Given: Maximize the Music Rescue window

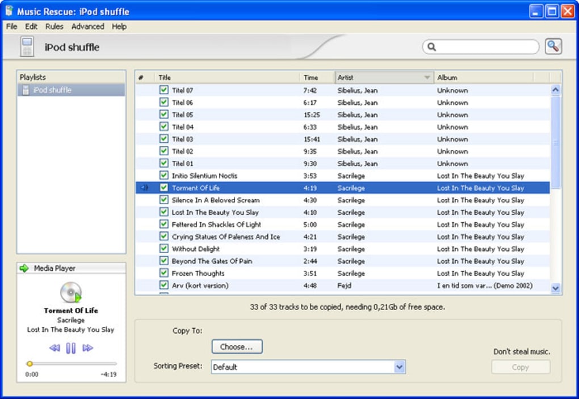Looking at the screenshot, I should tap(552, 11).
